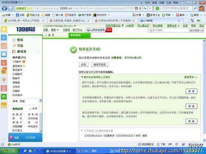The height and width of the screenshot is (154, 206).
Task: Expand the account email address dropdown
Action: [x=75, y=26]
